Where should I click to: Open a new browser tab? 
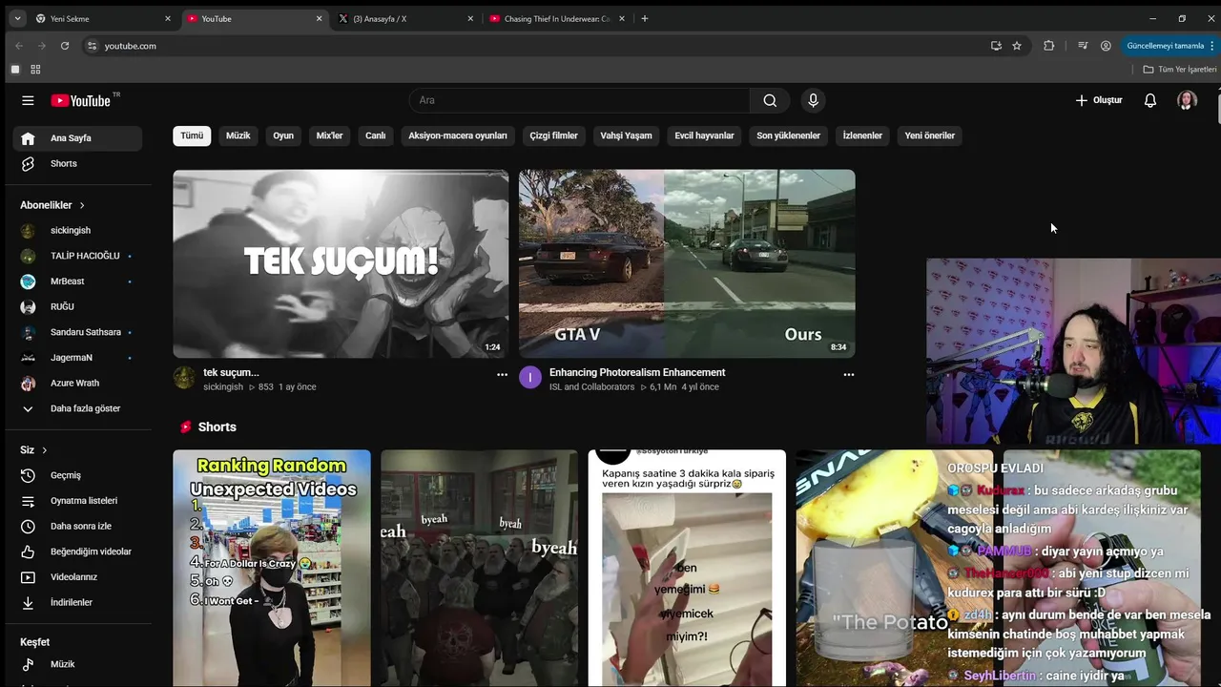click(645, 18)
